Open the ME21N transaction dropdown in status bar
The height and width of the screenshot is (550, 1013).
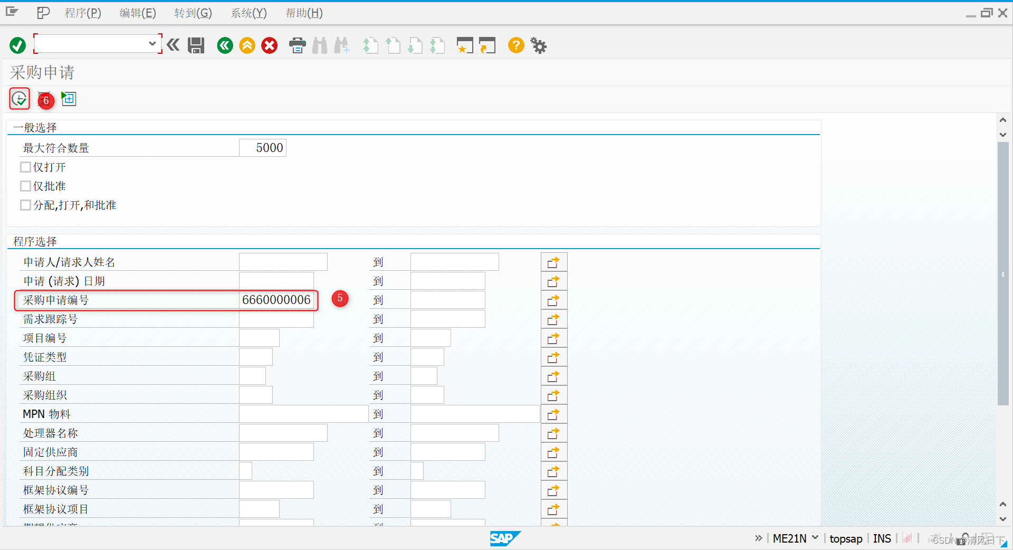pyautogui.click(x=815, y=538)
